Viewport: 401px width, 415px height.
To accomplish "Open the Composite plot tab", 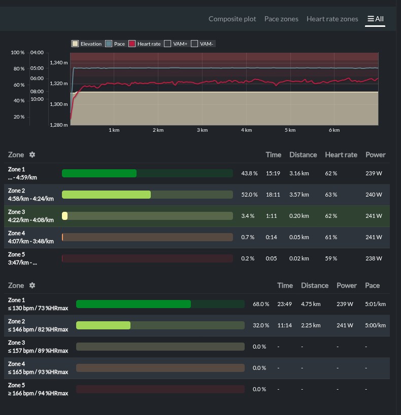I will click(x=232, y=19).
